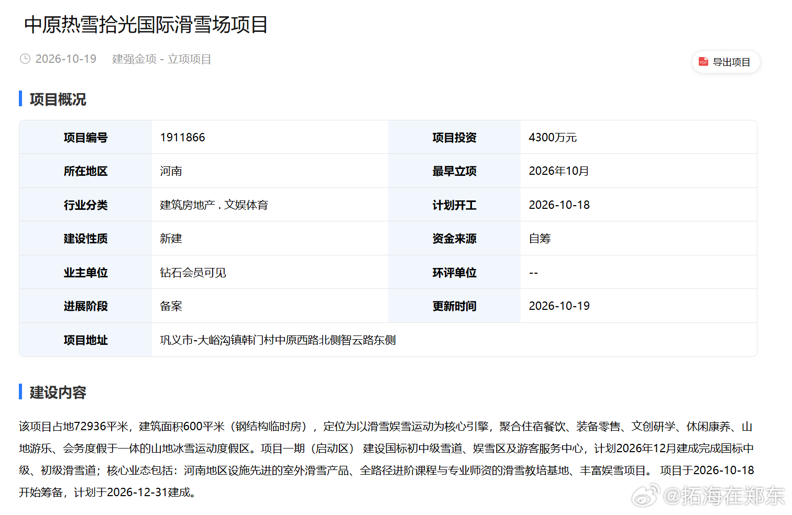Select planned start date 2026-10-18
792x515 pixels.
pyautogui.click(x=559, y=205)
